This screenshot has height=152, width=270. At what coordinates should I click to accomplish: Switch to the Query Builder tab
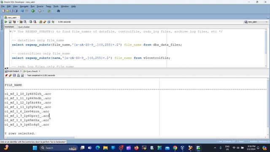point(24,27)
